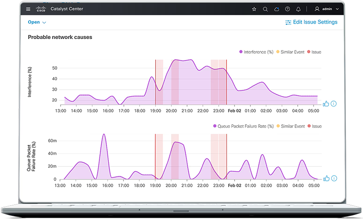Open the notifications bell
Viewport: 363px width, 219px height.
tap(299, 9)
